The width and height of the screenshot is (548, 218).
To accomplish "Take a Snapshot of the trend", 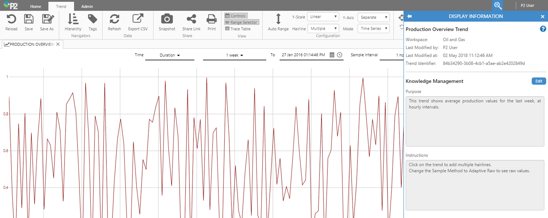I will (167, 20).
